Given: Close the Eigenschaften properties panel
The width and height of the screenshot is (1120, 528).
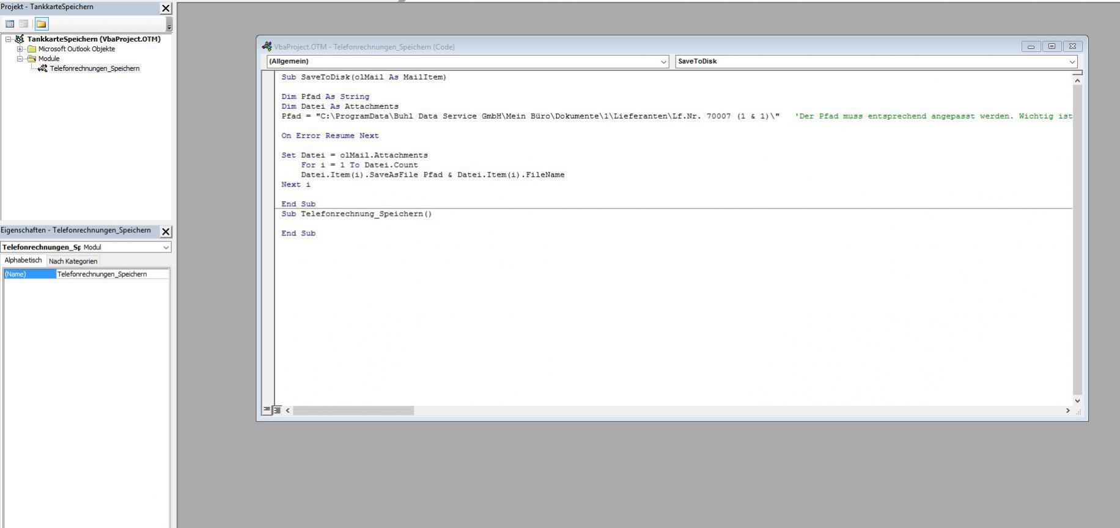Looking at the screenshot, I should pos(166,231).
